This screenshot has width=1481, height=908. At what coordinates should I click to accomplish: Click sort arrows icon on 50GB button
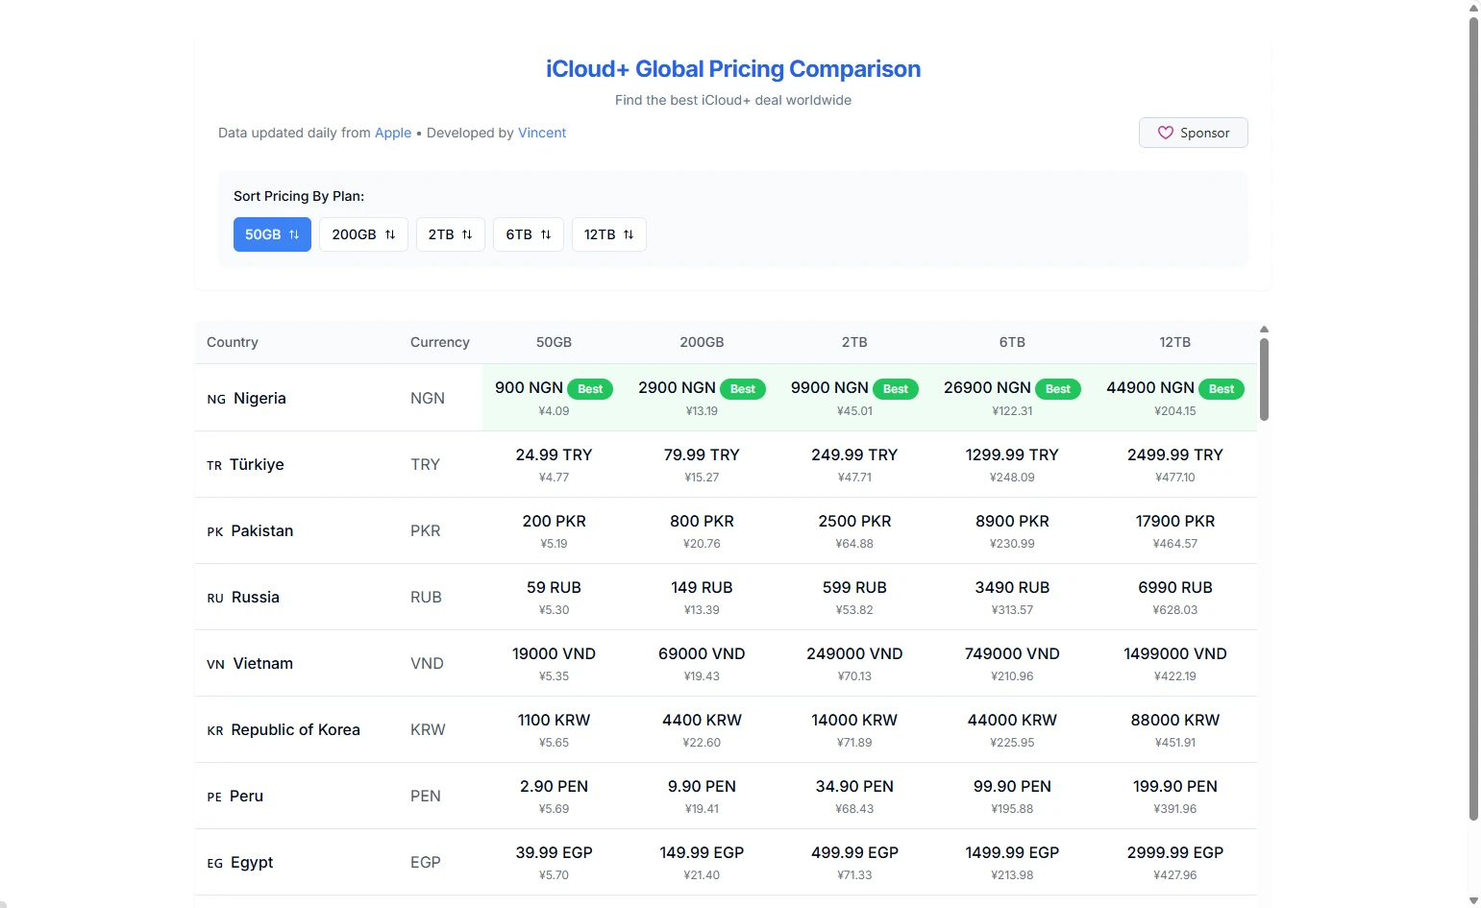294,234
